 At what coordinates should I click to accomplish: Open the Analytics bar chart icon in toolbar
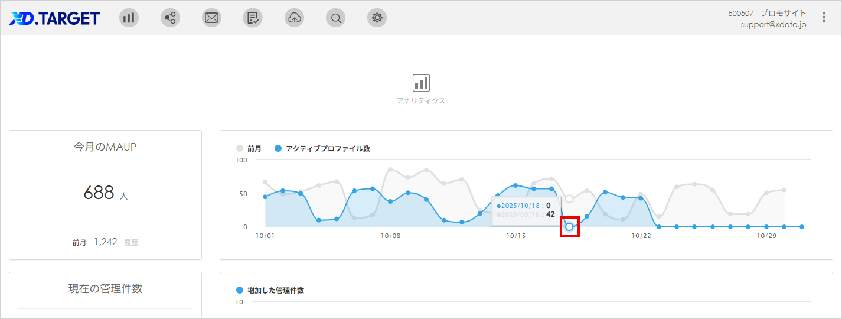[129, 18]
